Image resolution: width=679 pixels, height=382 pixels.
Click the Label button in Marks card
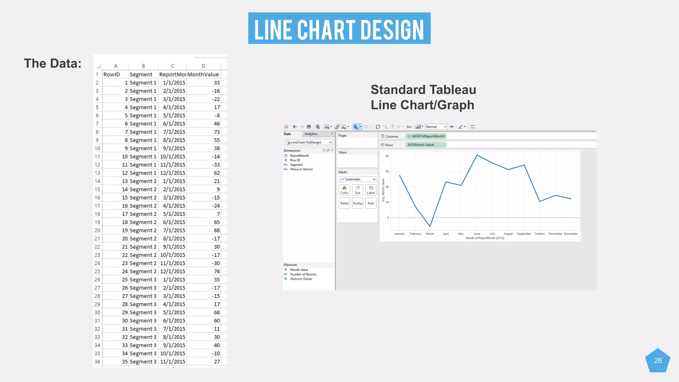[x=371, y=190]
